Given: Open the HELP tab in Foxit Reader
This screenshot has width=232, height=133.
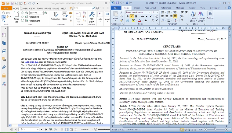Looking at the screenshot, I should point(63,9).
